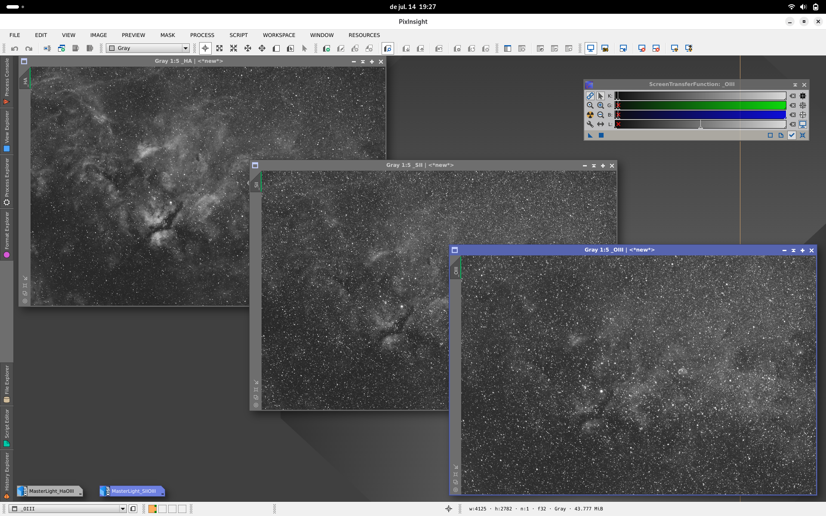Click the Redo arrow in the toolbar

(x=29, y=49)
